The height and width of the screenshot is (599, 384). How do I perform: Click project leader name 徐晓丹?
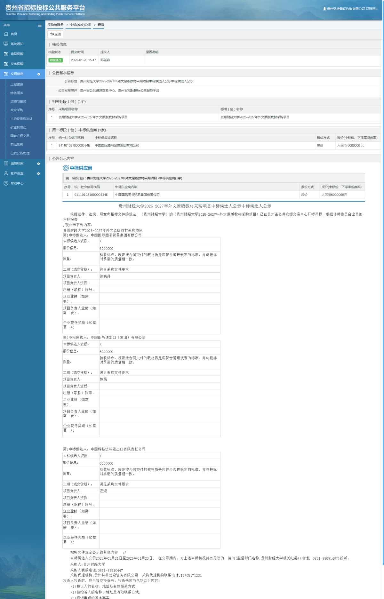coord(105,276)
